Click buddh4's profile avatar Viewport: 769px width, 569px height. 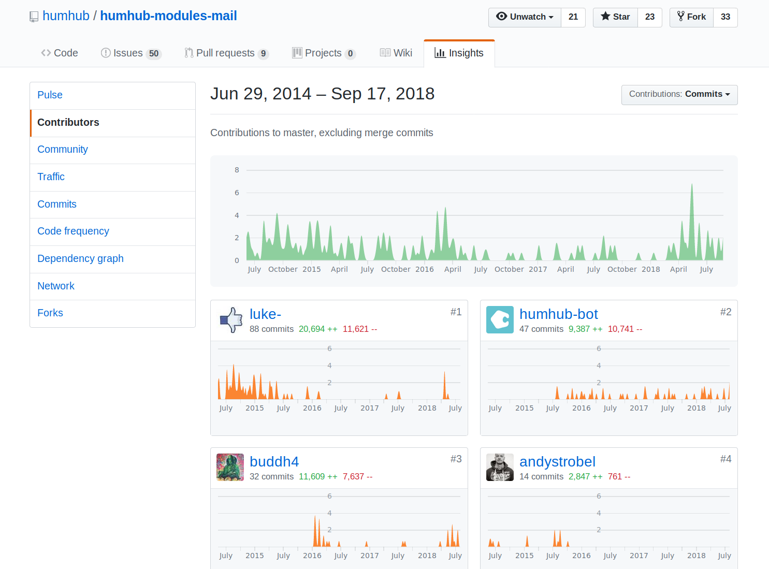tap(230, 466)
